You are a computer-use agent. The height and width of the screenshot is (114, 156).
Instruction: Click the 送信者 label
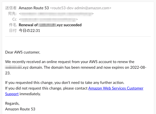point(11,8)
